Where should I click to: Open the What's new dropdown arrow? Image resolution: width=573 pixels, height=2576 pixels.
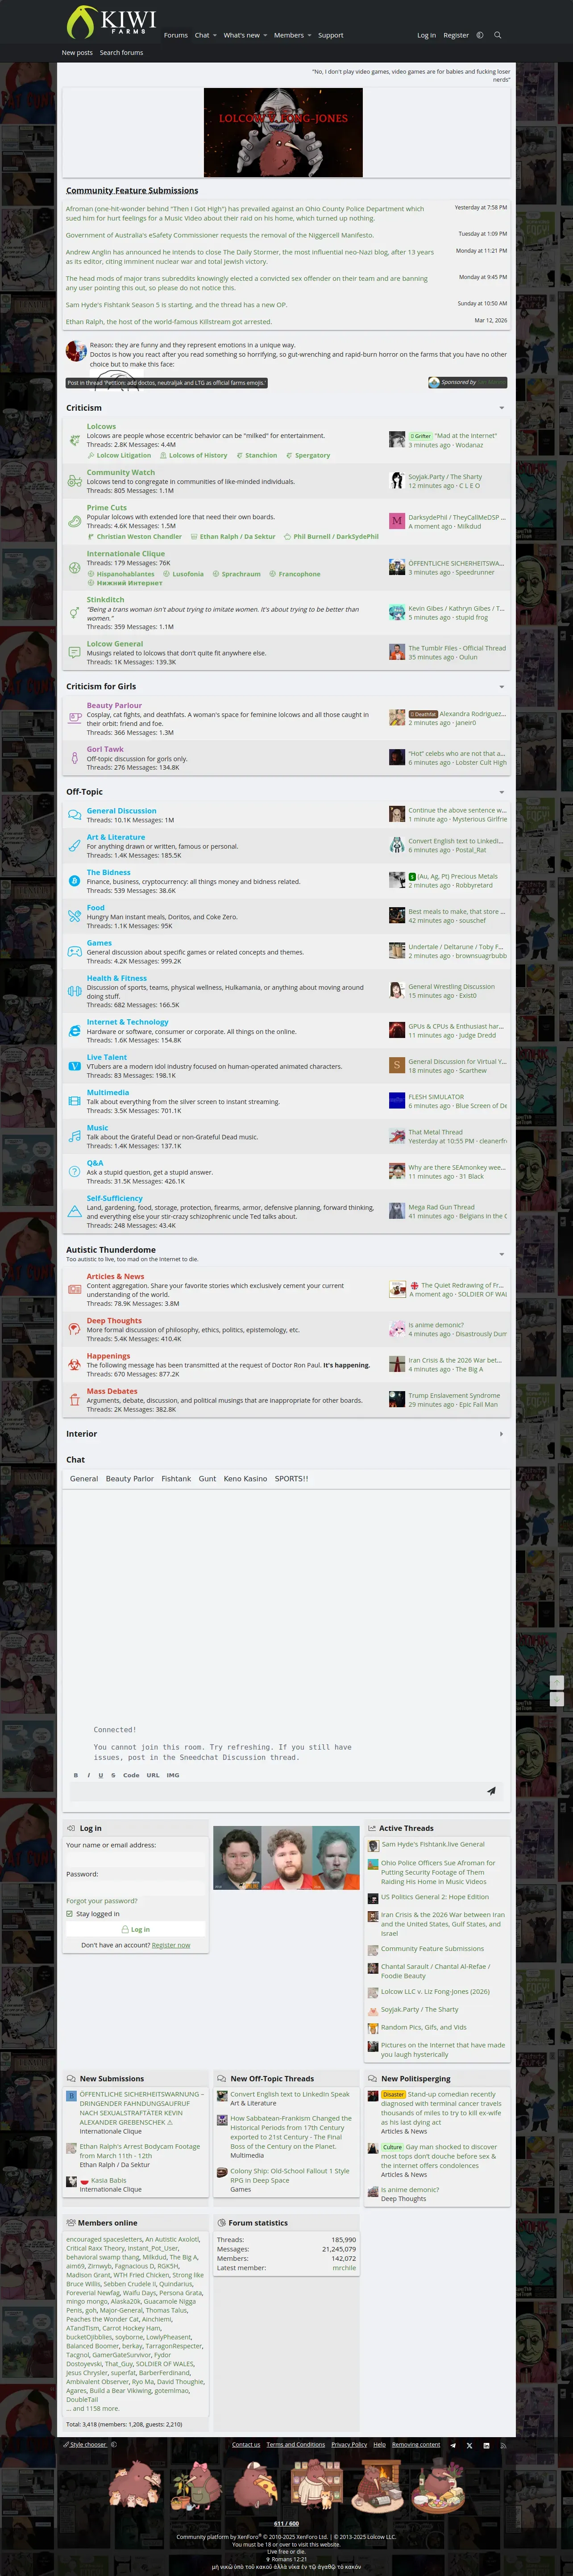[x=265, y=35]
